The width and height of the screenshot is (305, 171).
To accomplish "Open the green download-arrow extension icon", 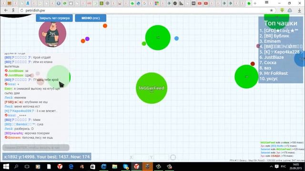I will 282,10.
